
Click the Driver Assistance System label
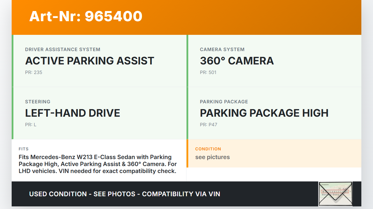pyautogui.click(x=63, y=50)
